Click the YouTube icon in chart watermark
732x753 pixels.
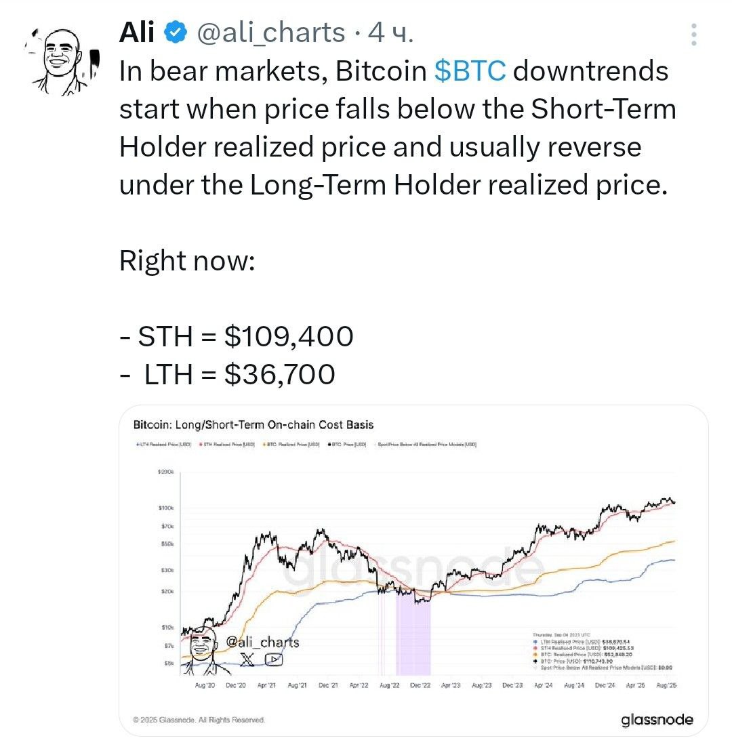pyautogui.click(x=273, y=659)
